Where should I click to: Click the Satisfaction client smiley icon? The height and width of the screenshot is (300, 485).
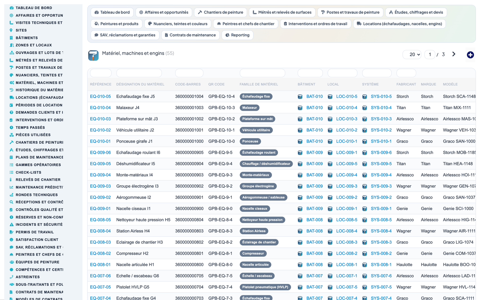[x=11, y=240]
